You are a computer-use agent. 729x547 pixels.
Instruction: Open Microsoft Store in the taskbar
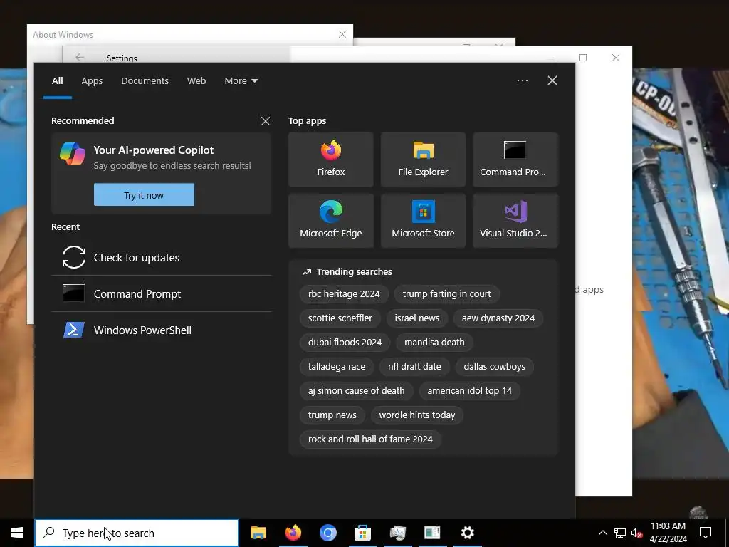coord(362,533)
